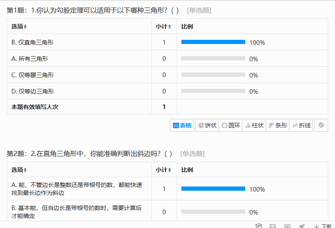Sort question 2 by 选项 column

click(19, 170)
